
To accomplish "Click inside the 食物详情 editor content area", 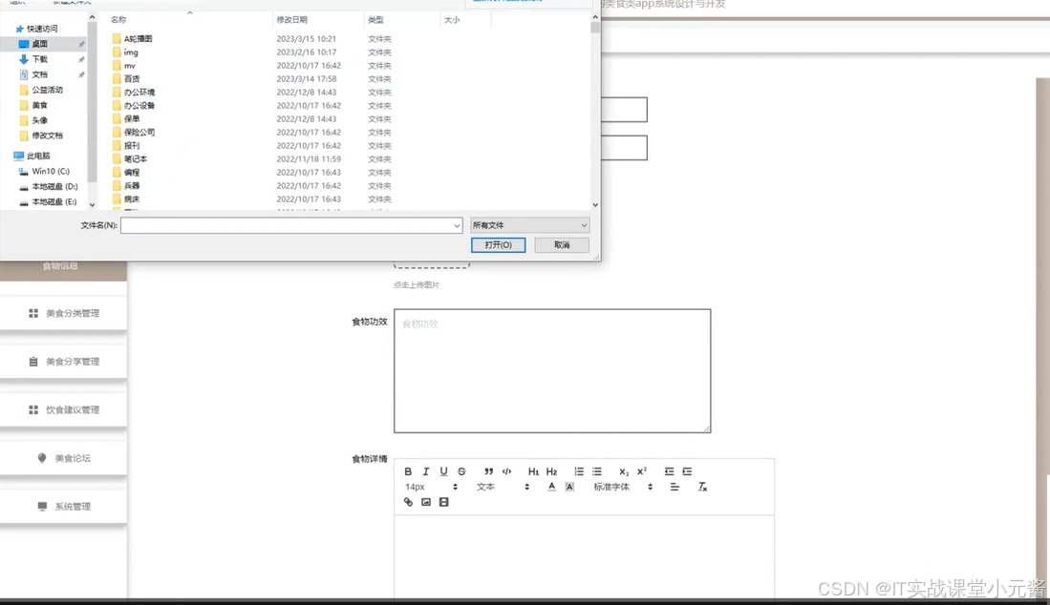I will click(584, 556).
